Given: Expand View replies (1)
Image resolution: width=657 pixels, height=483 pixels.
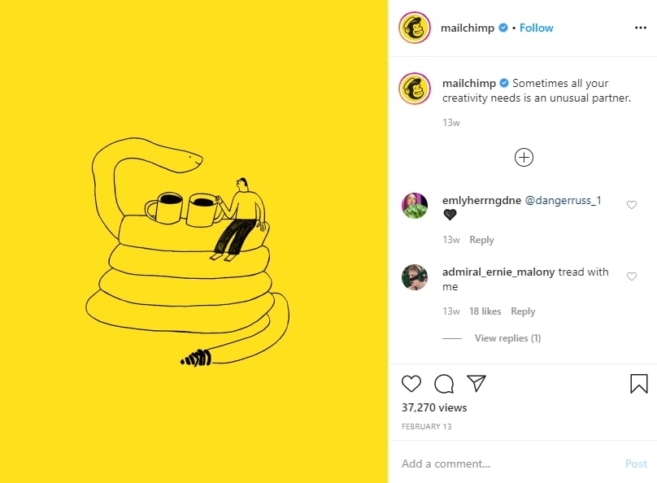Looking at the screenshot, I should click(507, 338).
